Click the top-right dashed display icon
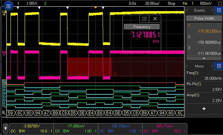Viewport: 223px width, 135px height. [220, 3]
